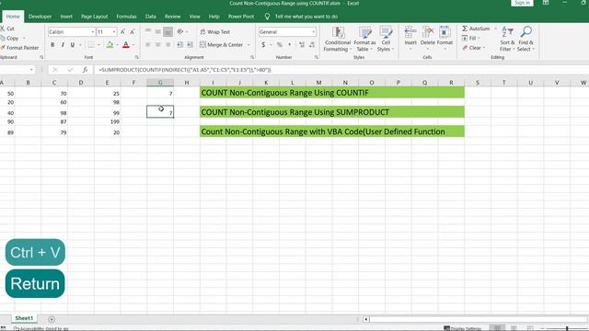Decrease decimal places
Image resolution: width=589 pixels, height=331 pixels.
point(312,45)
